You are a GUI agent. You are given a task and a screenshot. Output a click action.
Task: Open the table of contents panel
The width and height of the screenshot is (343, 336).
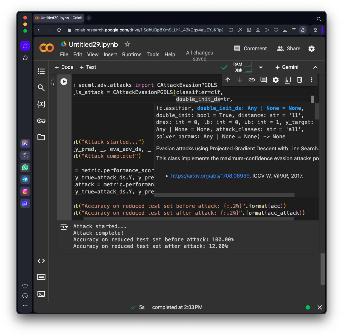(41, 71)
